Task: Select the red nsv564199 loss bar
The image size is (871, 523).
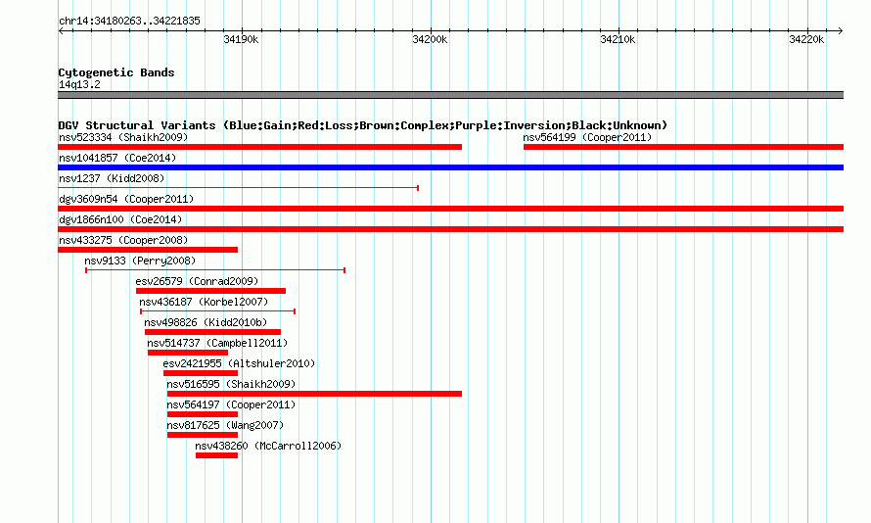Action: click(683, 147)
